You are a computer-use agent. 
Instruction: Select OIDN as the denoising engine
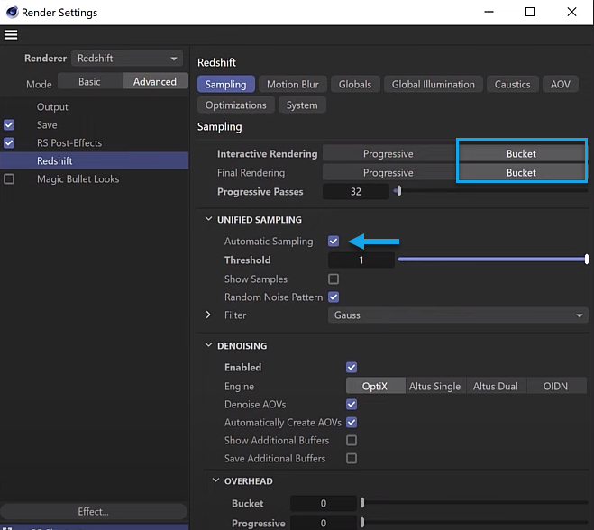click(x=556, y=386)
